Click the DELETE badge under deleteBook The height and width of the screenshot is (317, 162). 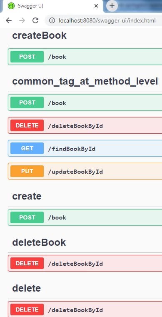27,263
